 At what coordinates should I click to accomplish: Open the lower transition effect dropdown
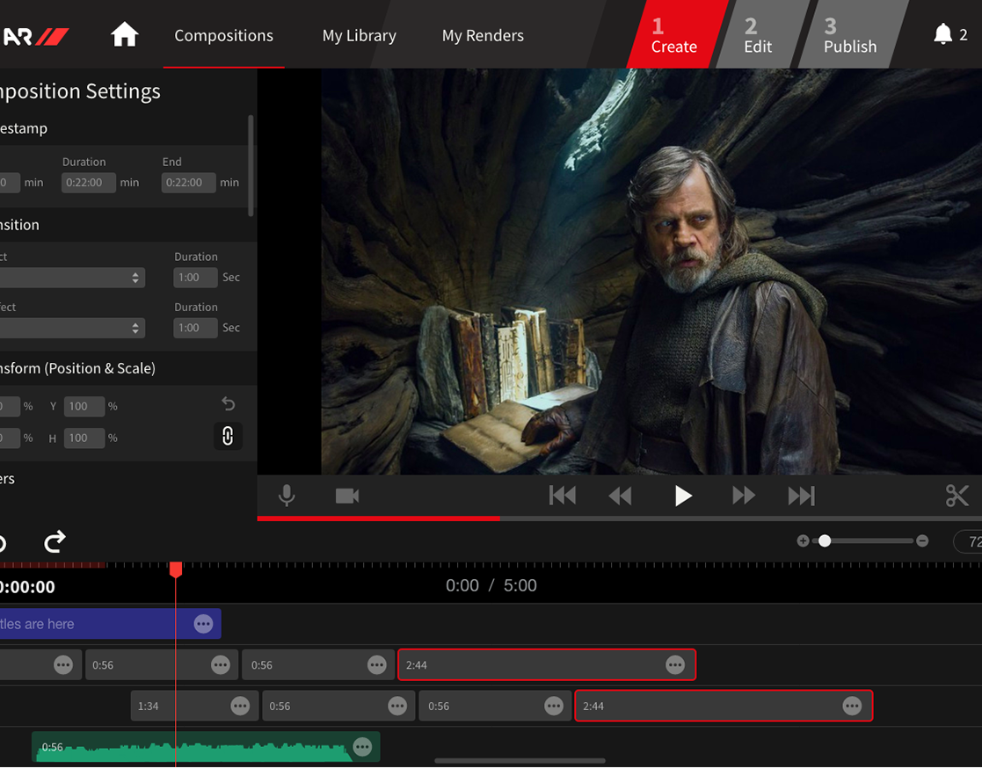[71, 328]
